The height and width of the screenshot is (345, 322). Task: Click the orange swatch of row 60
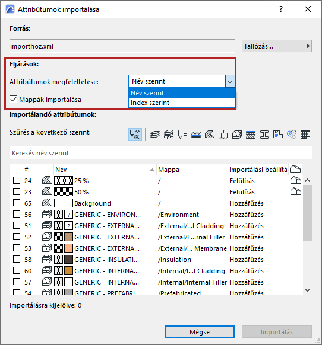[68, 271]
